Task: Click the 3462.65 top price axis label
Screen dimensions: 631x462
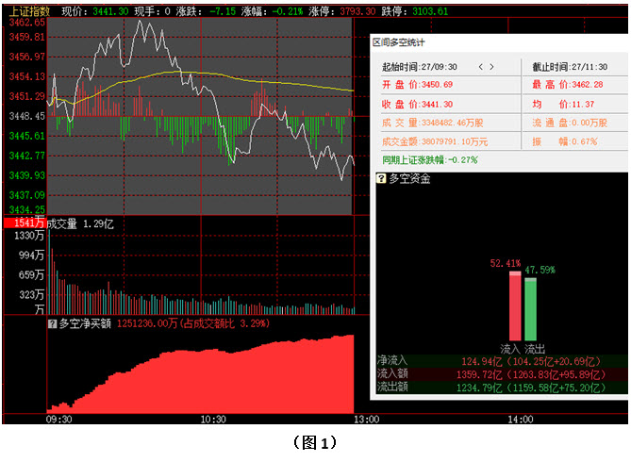Action: point(27,22)
